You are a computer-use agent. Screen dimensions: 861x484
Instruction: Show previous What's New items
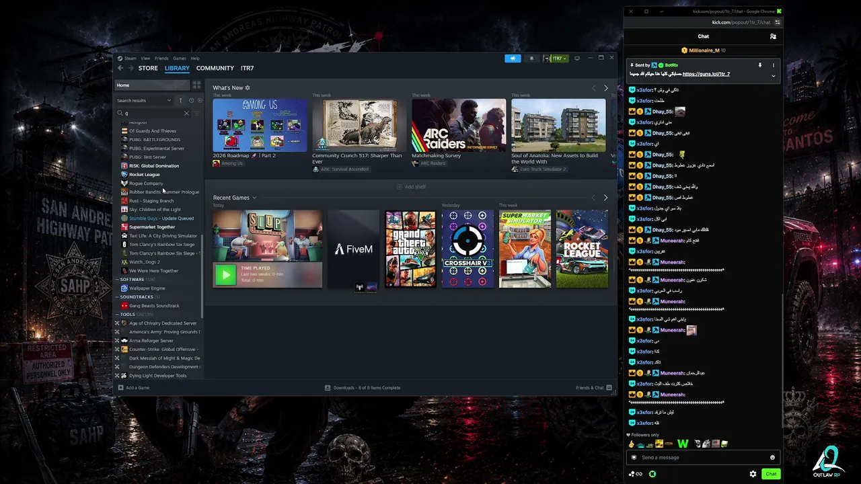coord(593,88)
